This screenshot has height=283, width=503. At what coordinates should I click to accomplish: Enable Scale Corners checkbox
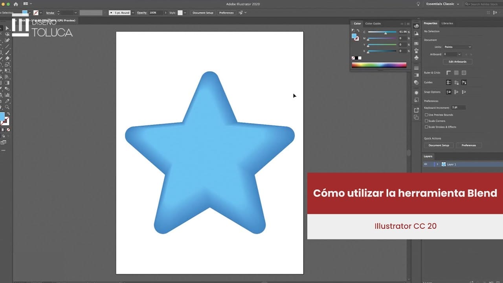(427, 121)
